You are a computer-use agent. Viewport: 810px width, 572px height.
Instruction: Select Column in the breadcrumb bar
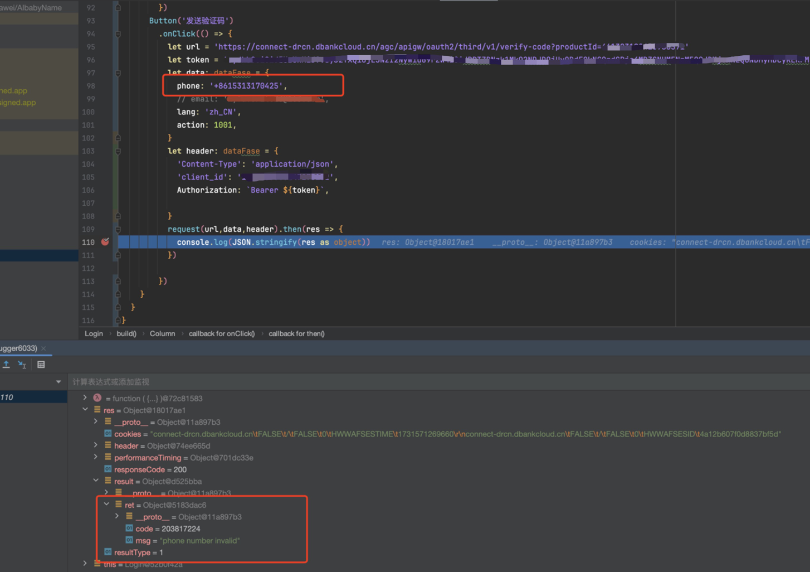point(162,333)
